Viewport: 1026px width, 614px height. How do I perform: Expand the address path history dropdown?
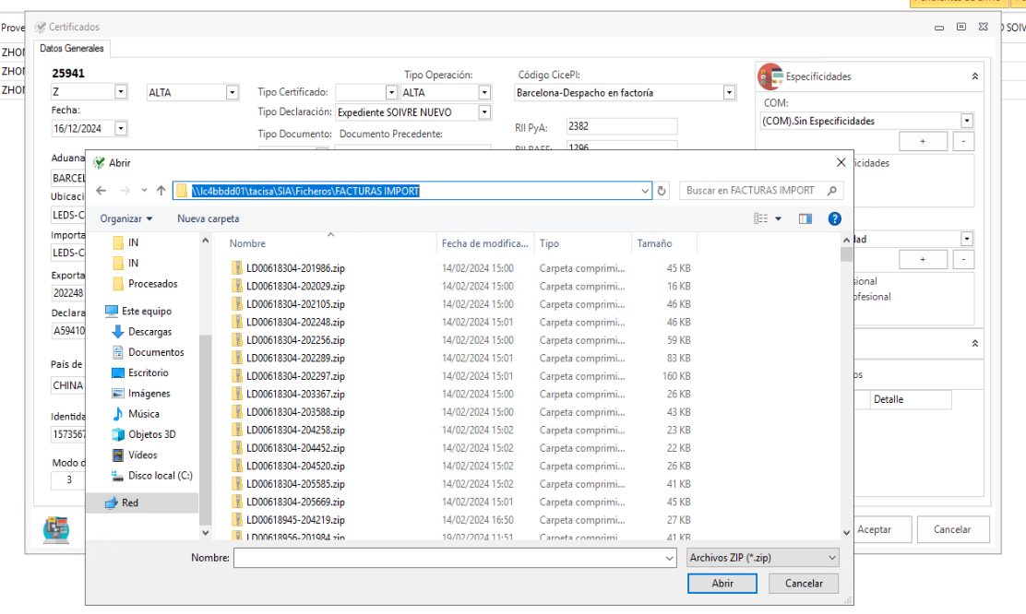pyautogui.click(x=645, y=191)
